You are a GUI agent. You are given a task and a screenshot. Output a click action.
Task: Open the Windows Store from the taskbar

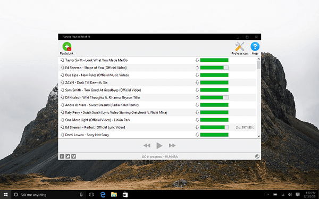click(125, 195)
